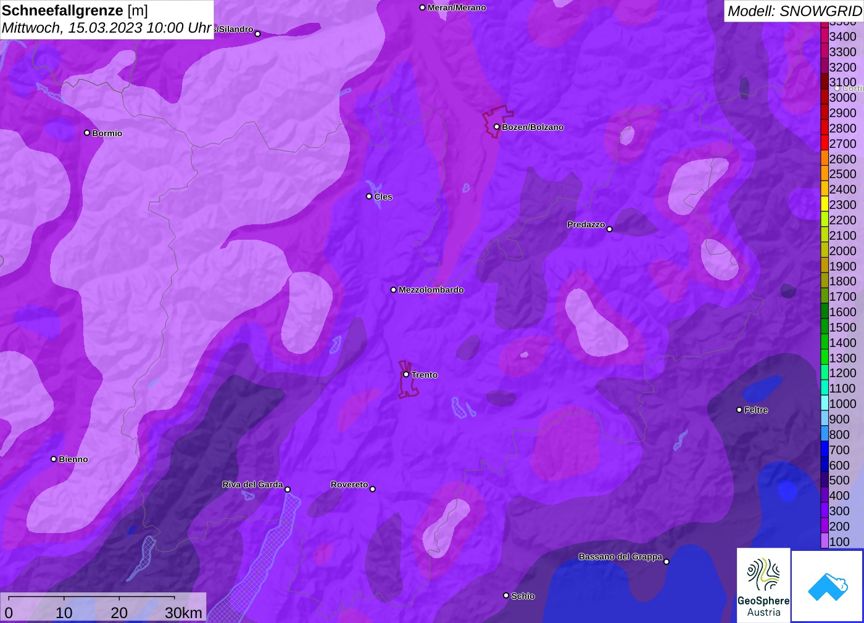Click the Riva del Garda marker

click(288, 490)
